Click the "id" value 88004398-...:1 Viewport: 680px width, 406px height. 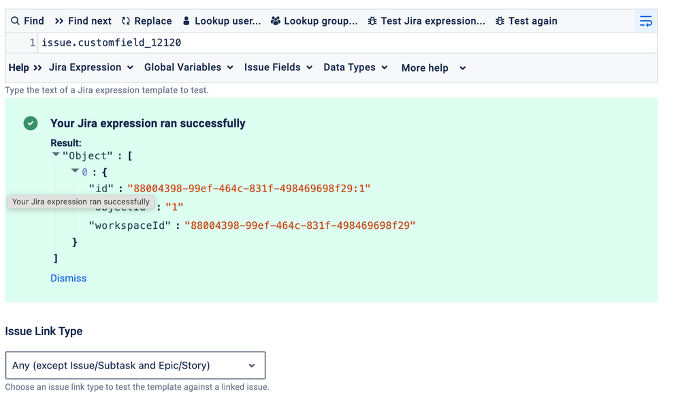click(249, 189)
